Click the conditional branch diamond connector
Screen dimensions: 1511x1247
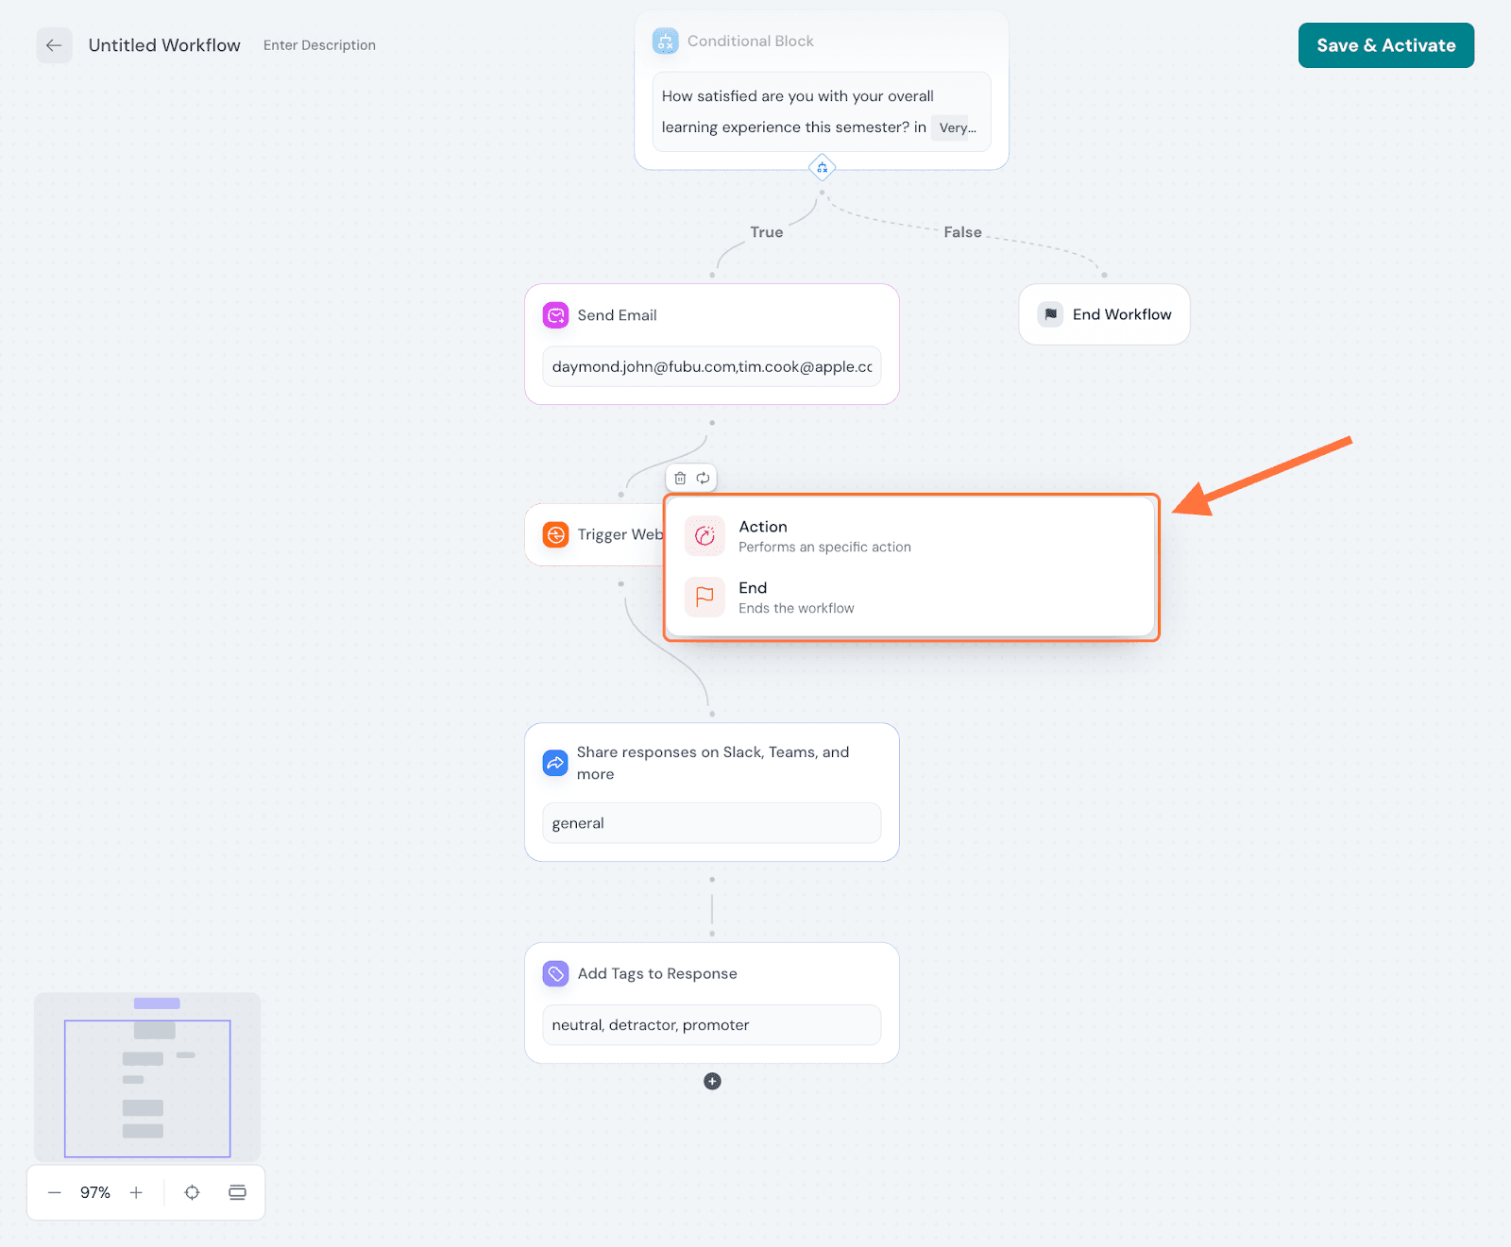point(822,168)
